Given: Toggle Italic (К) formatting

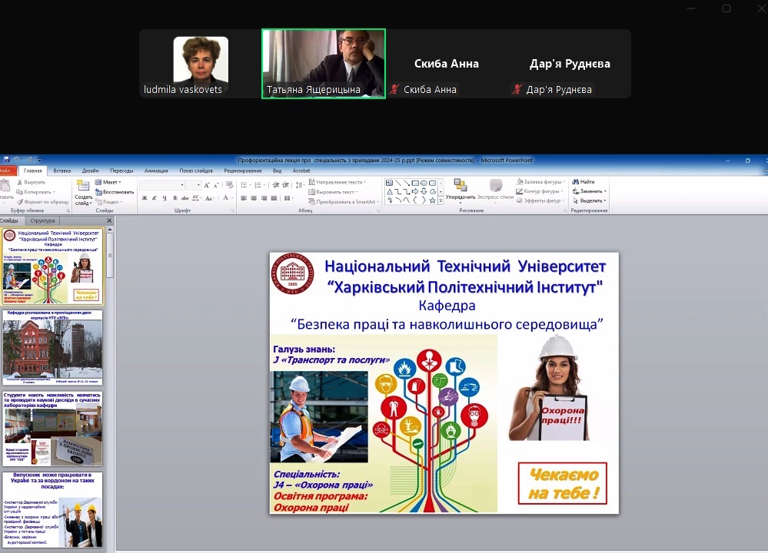Looking at the screenshot, I should point(155,198).
